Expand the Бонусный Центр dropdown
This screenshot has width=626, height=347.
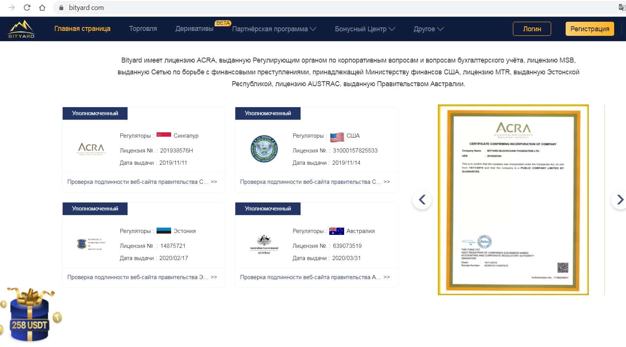coord(365,29)
